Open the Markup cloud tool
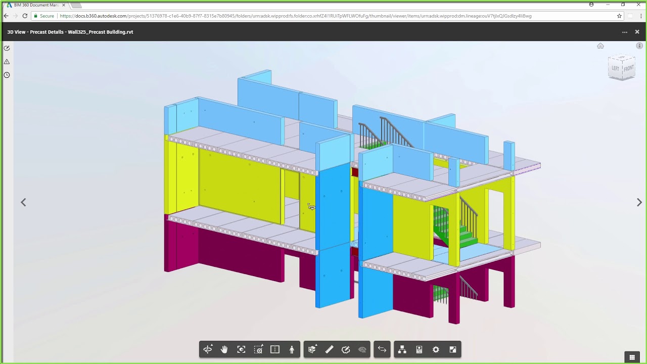647x364 pixels. click(346, 349)
